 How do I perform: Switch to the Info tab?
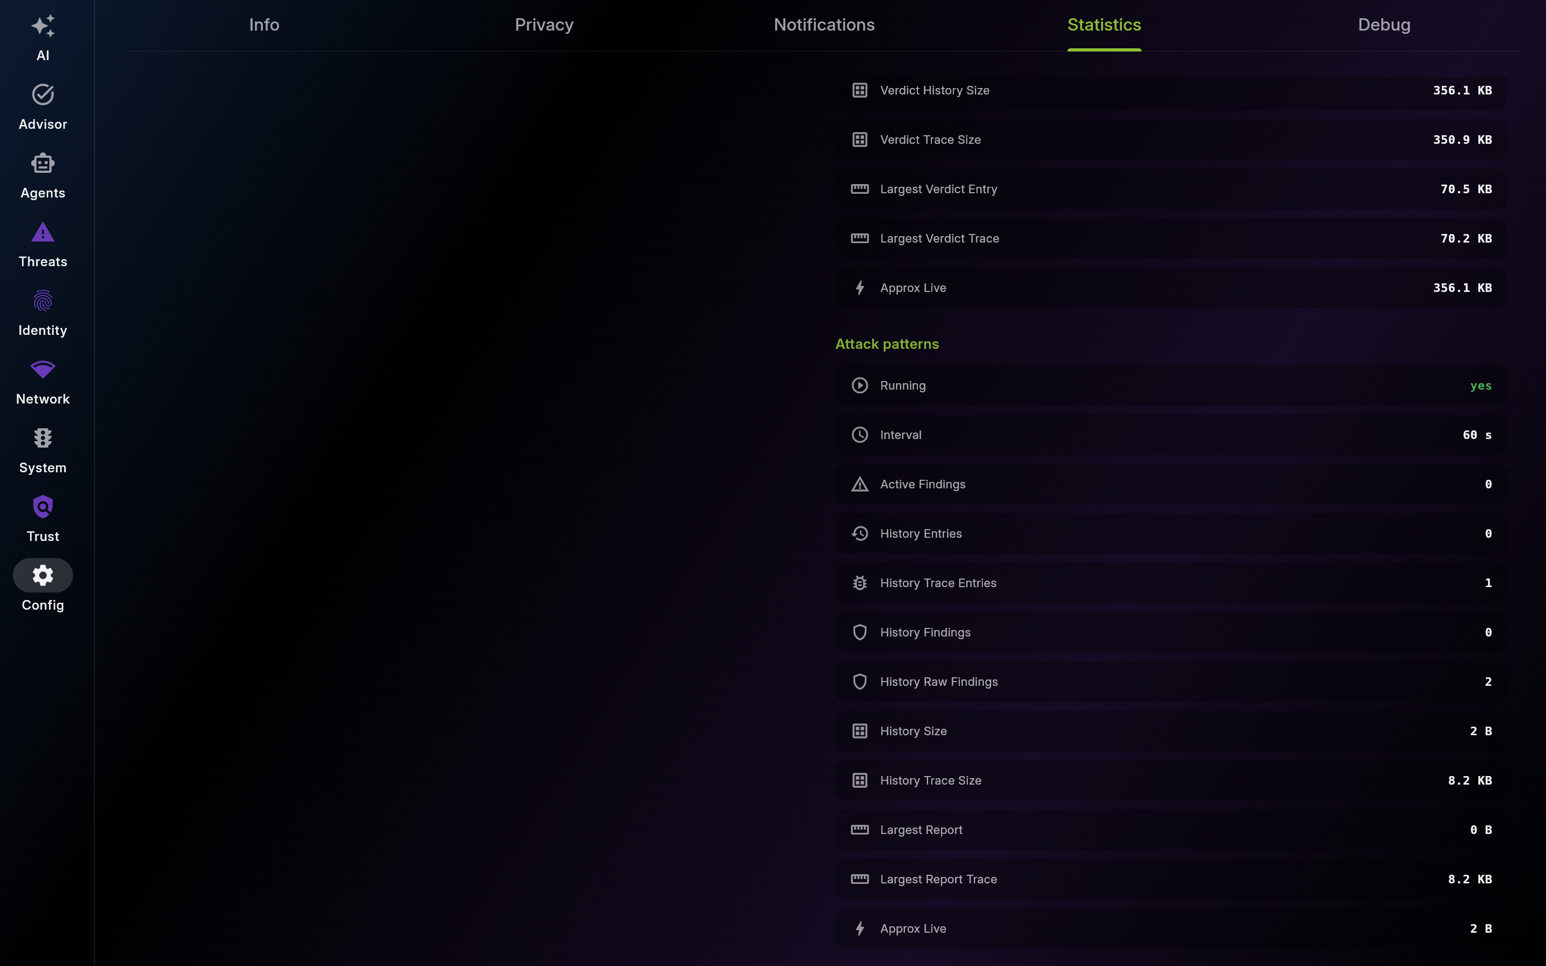264,25
